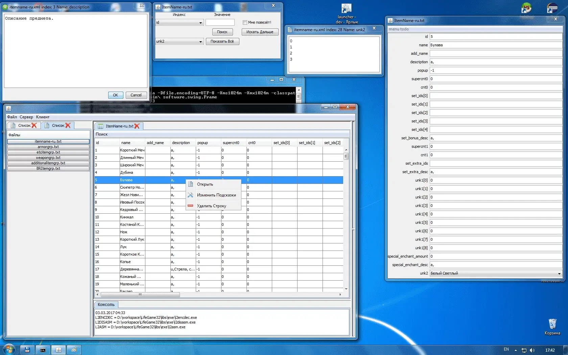Viewport: 568px width, 355px height.
Task: Click the floppy disk taskbar icon
Action: (27, 350)
